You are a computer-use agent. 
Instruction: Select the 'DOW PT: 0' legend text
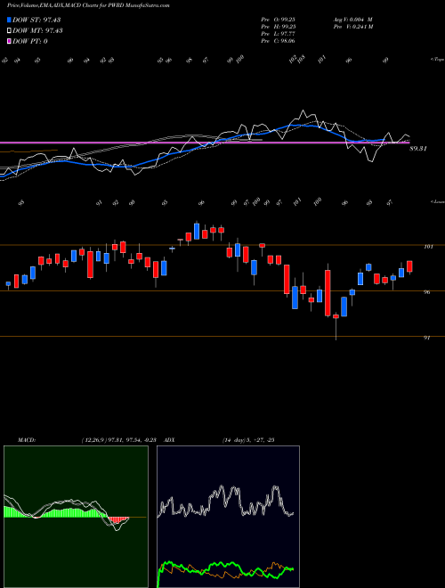[x=30, y=41]
